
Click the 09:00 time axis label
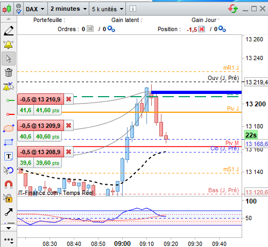[x=122, y=244]
